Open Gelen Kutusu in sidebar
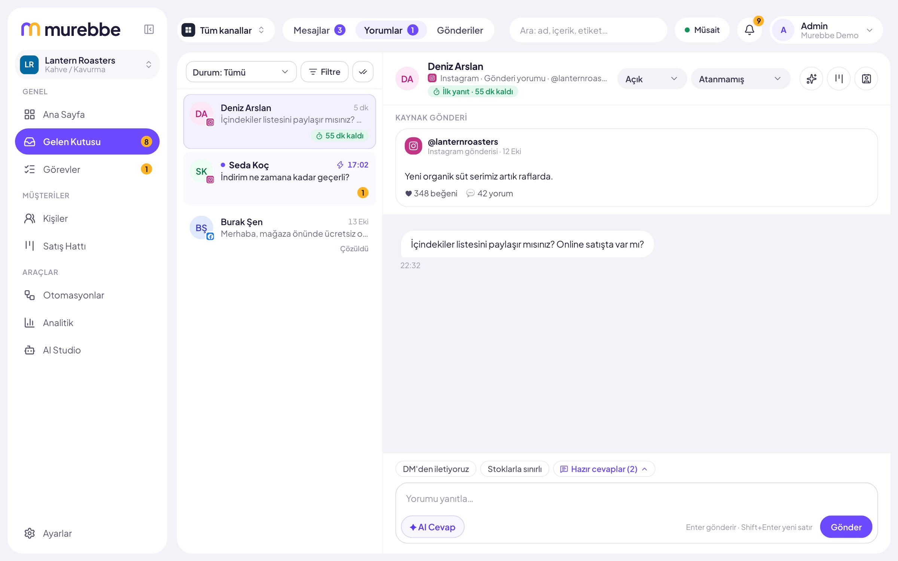 click(x=87, y=142)
